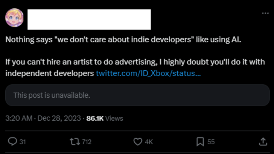Click the 31 replies count
The height and width of the screenshot is (154, 274).
pyautogui.click(x=23, y=142)
